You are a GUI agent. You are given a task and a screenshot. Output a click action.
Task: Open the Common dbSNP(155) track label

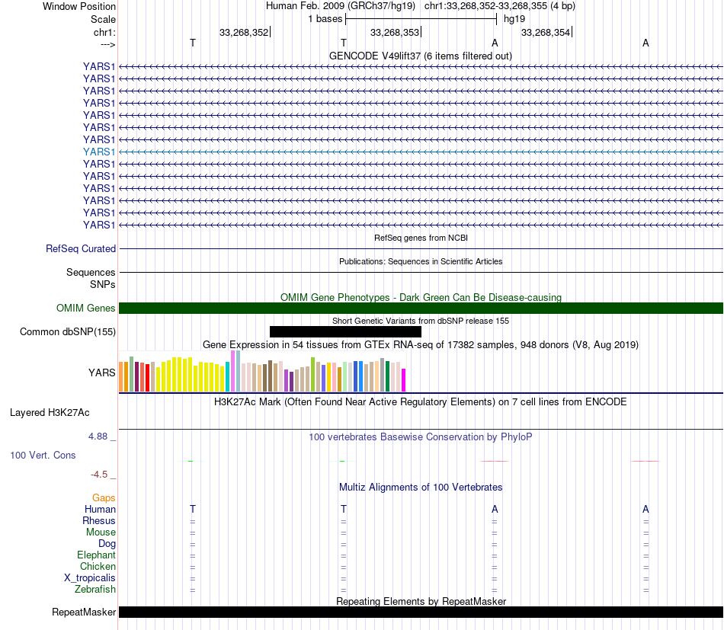click(68, 332)
